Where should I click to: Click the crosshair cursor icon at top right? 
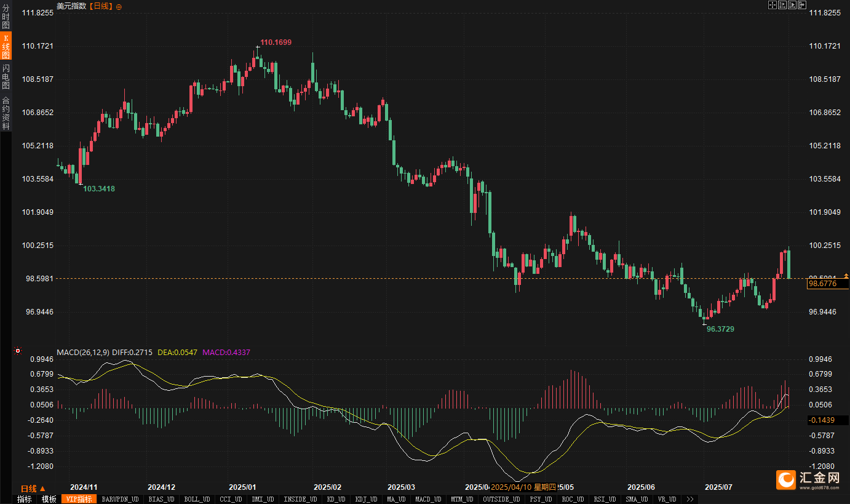tap(773, 5)
